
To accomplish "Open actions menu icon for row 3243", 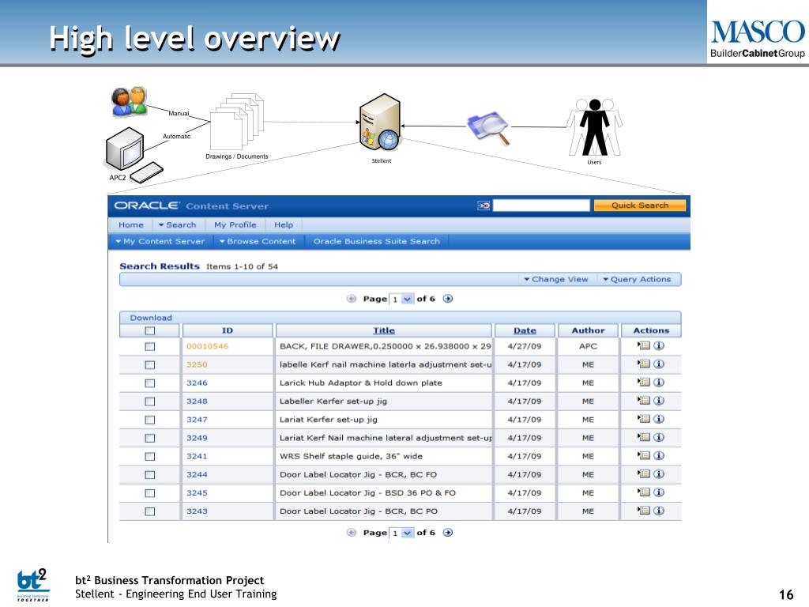I will coord(643,511).
